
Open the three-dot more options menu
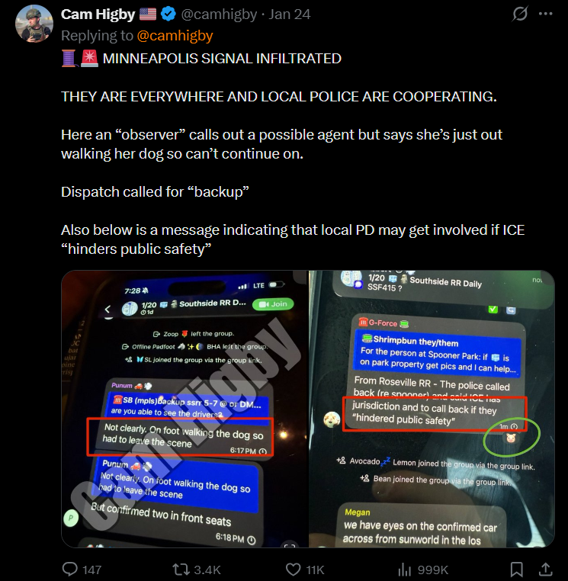[x=545, y=14]
